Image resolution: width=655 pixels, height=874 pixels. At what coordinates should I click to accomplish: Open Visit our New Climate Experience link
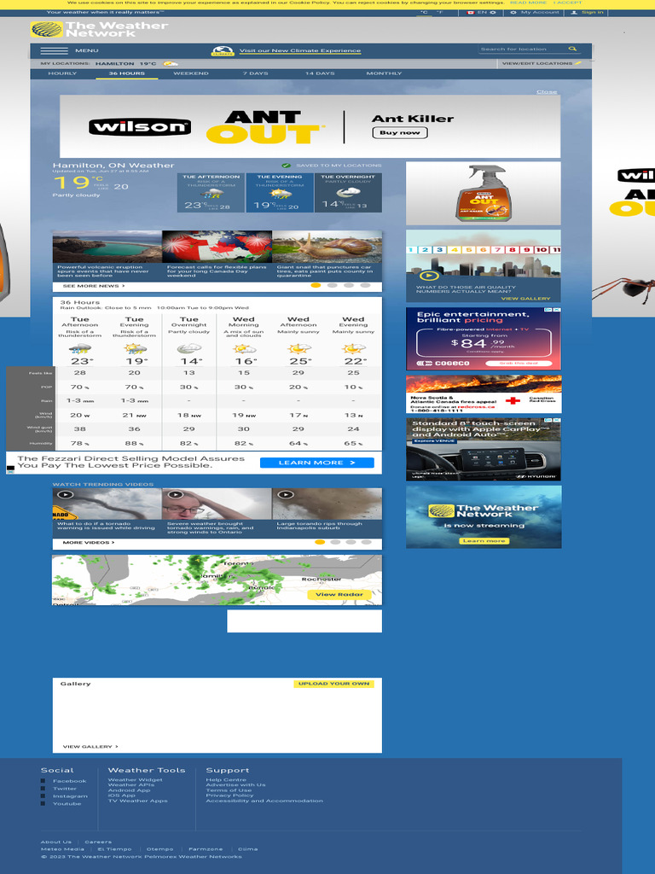pos(300,50)
